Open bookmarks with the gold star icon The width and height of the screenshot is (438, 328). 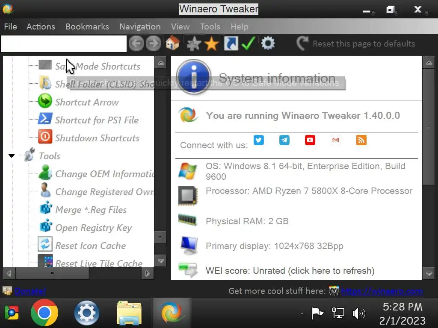(211, 44)
